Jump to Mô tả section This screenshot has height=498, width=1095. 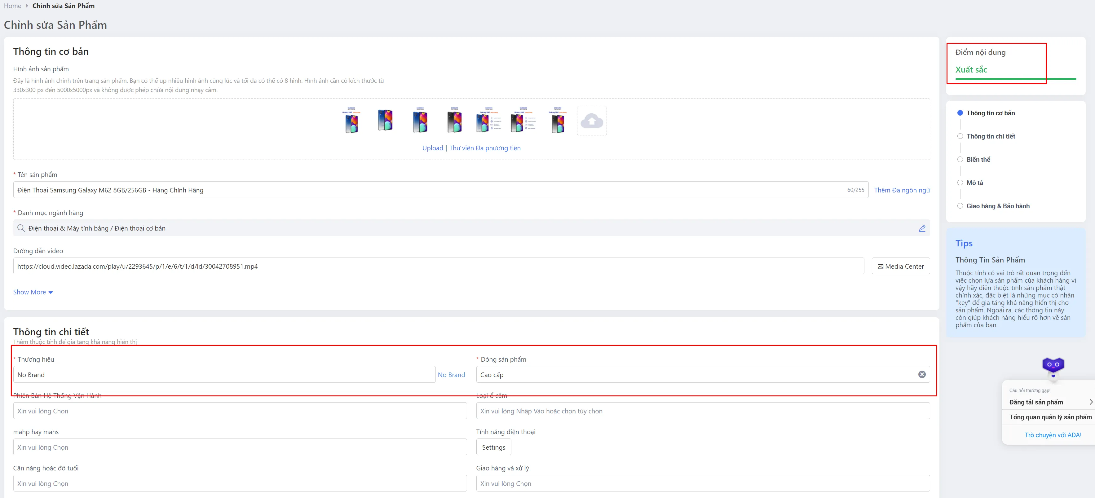[974, 183]
